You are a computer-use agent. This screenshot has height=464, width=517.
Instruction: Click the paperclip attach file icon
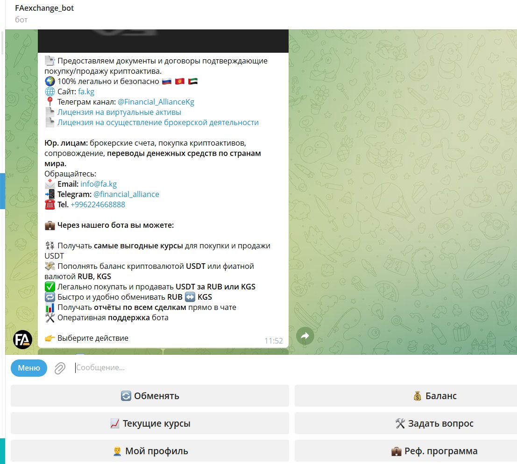tap(60, 368)
